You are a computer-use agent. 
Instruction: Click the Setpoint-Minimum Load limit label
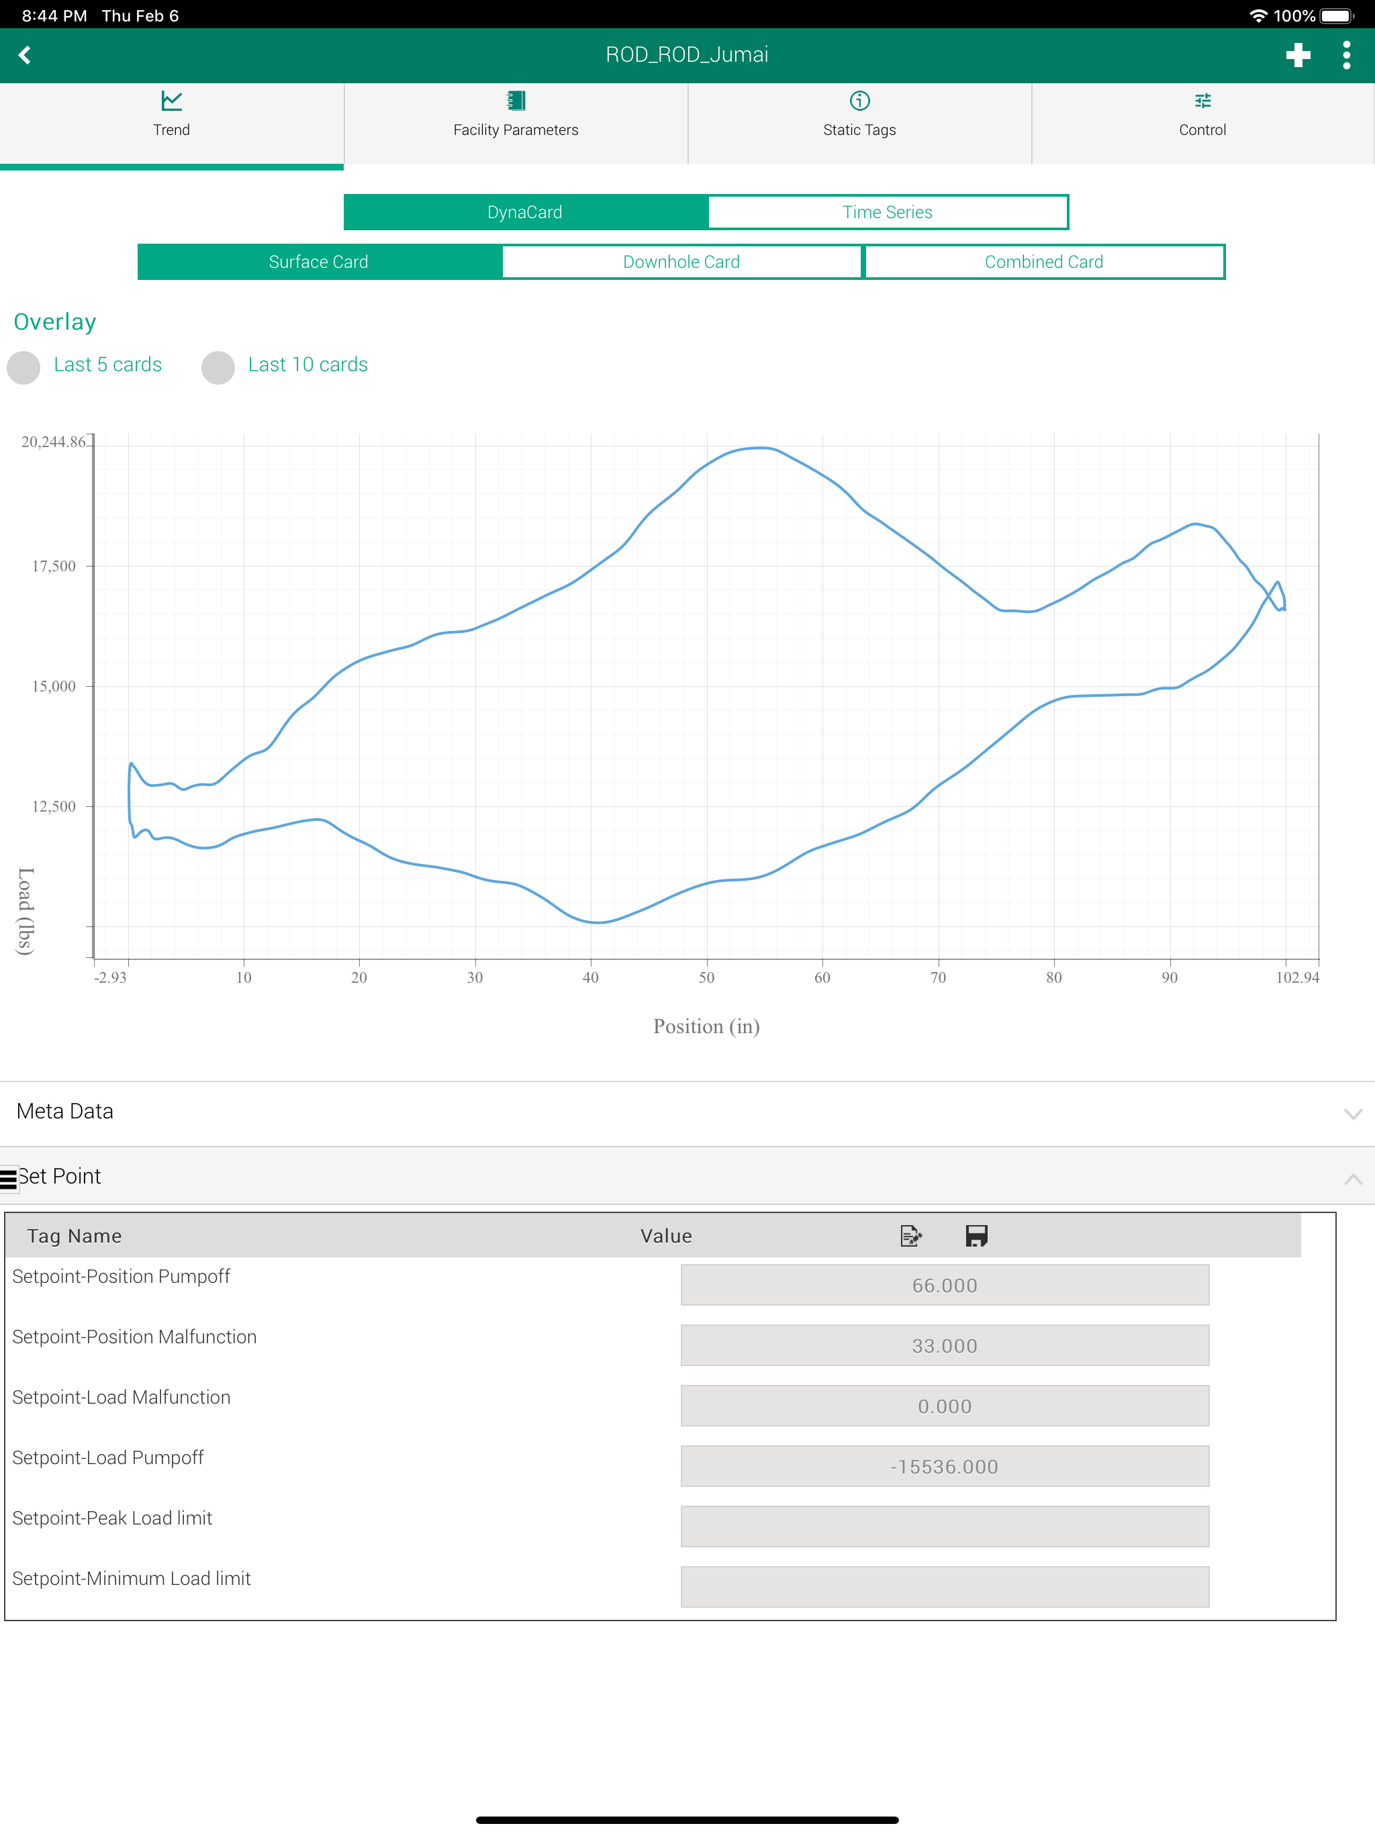tap(131, 1579)
